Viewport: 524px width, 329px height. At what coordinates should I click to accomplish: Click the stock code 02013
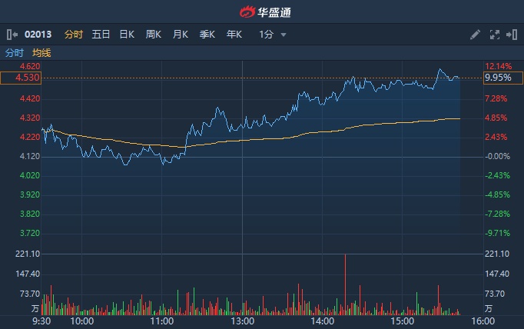click(x=38, y=35)
